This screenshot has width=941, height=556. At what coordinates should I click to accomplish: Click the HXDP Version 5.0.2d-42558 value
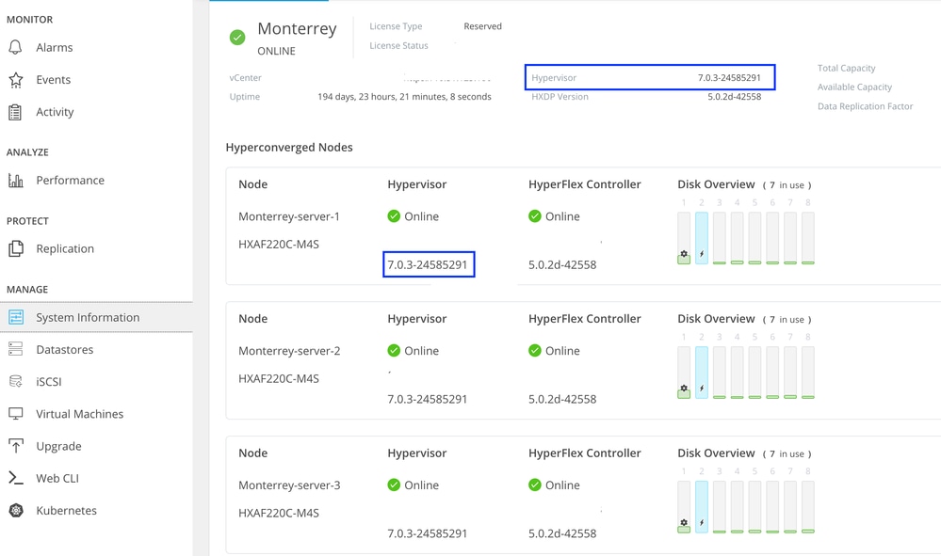[734, 97]
